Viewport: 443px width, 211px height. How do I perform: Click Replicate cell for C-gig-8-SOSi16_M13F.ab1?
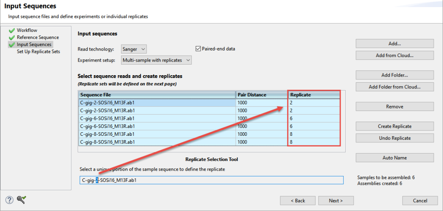click(314, 134)
